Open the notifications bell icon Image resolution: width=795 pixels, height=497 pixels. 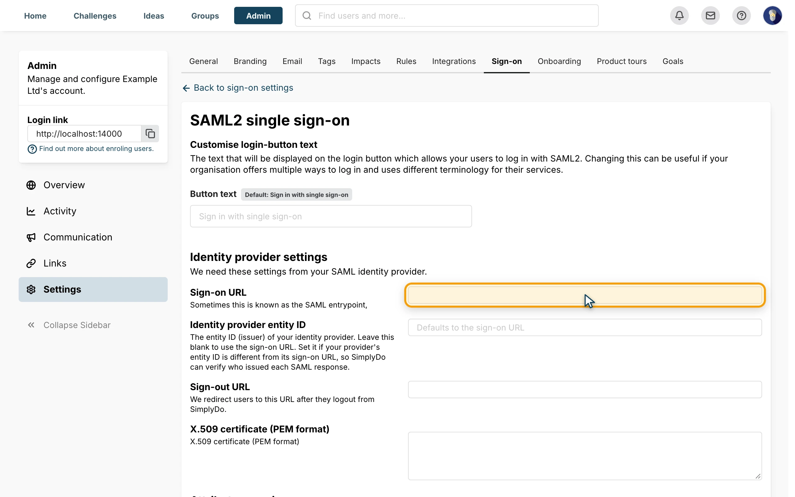click(679, 16)
